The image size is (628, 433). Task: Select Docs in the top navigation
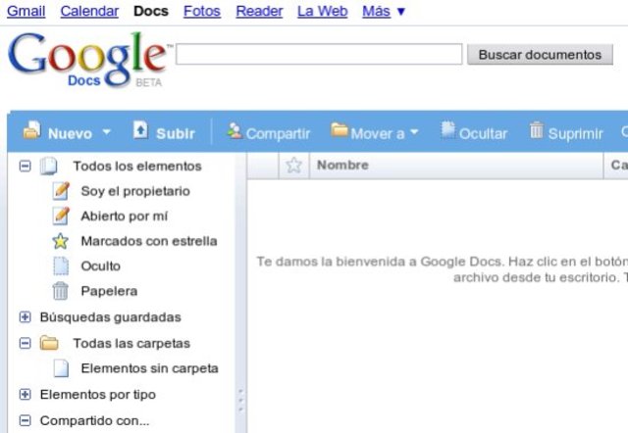point(151,11)
